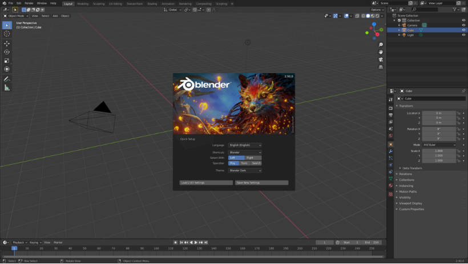Open the Render menu

click(x=29, y=3)
